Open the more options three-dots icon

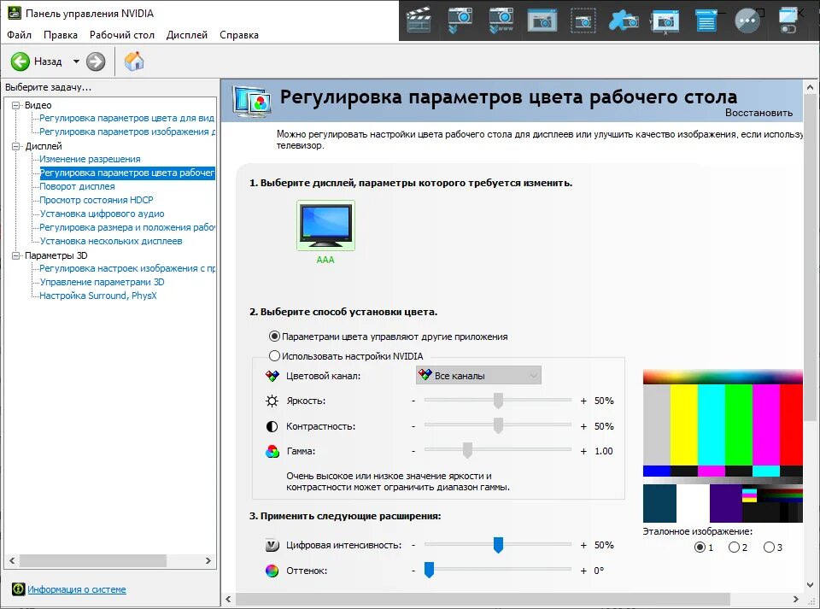point(747,20)
